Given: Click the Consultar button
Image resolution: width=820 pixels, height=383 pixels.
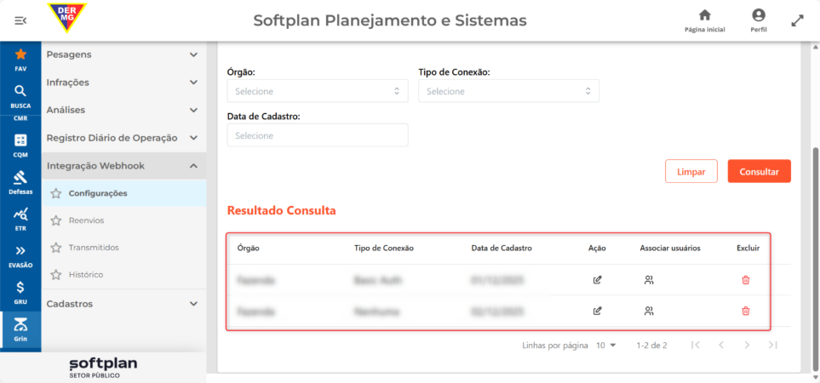Looking at the screenshot, I should tap(760, 171).
